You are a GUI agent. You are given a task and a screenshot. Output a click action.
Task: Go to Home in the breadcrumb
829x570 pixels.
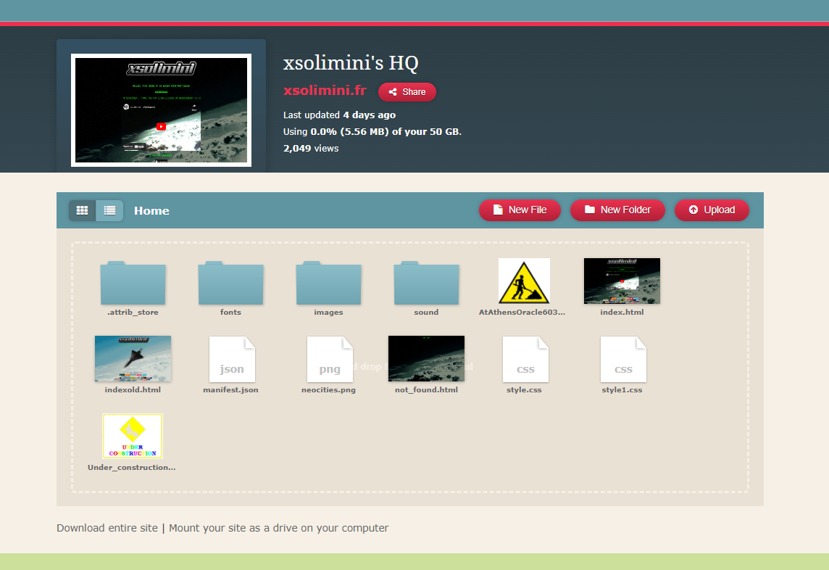click(151, 211)
